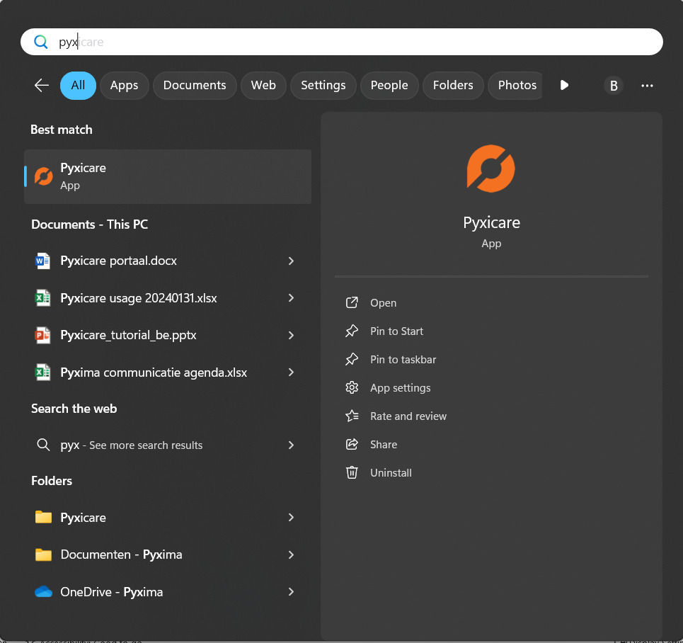Switch to the Apps filter tab
The image size is (683, 643).
coord(124,86)
